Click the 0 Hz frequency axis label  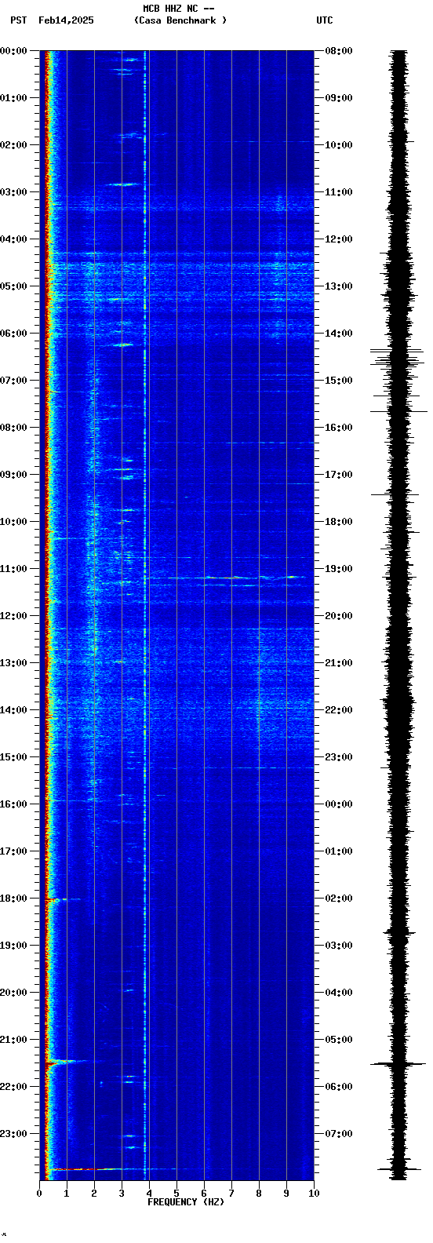pyautogui.click(x=39, y=1194)
